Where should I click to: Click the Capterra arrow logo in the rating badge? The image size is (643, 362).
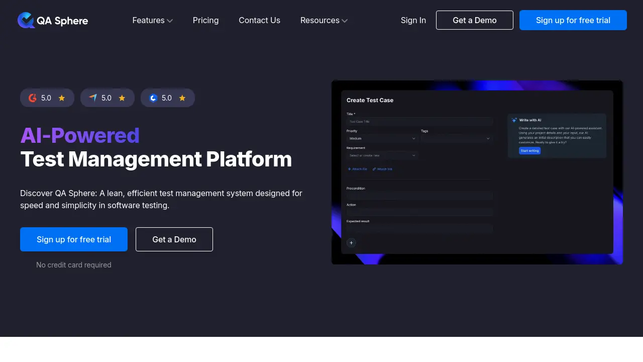click(93, 98)
